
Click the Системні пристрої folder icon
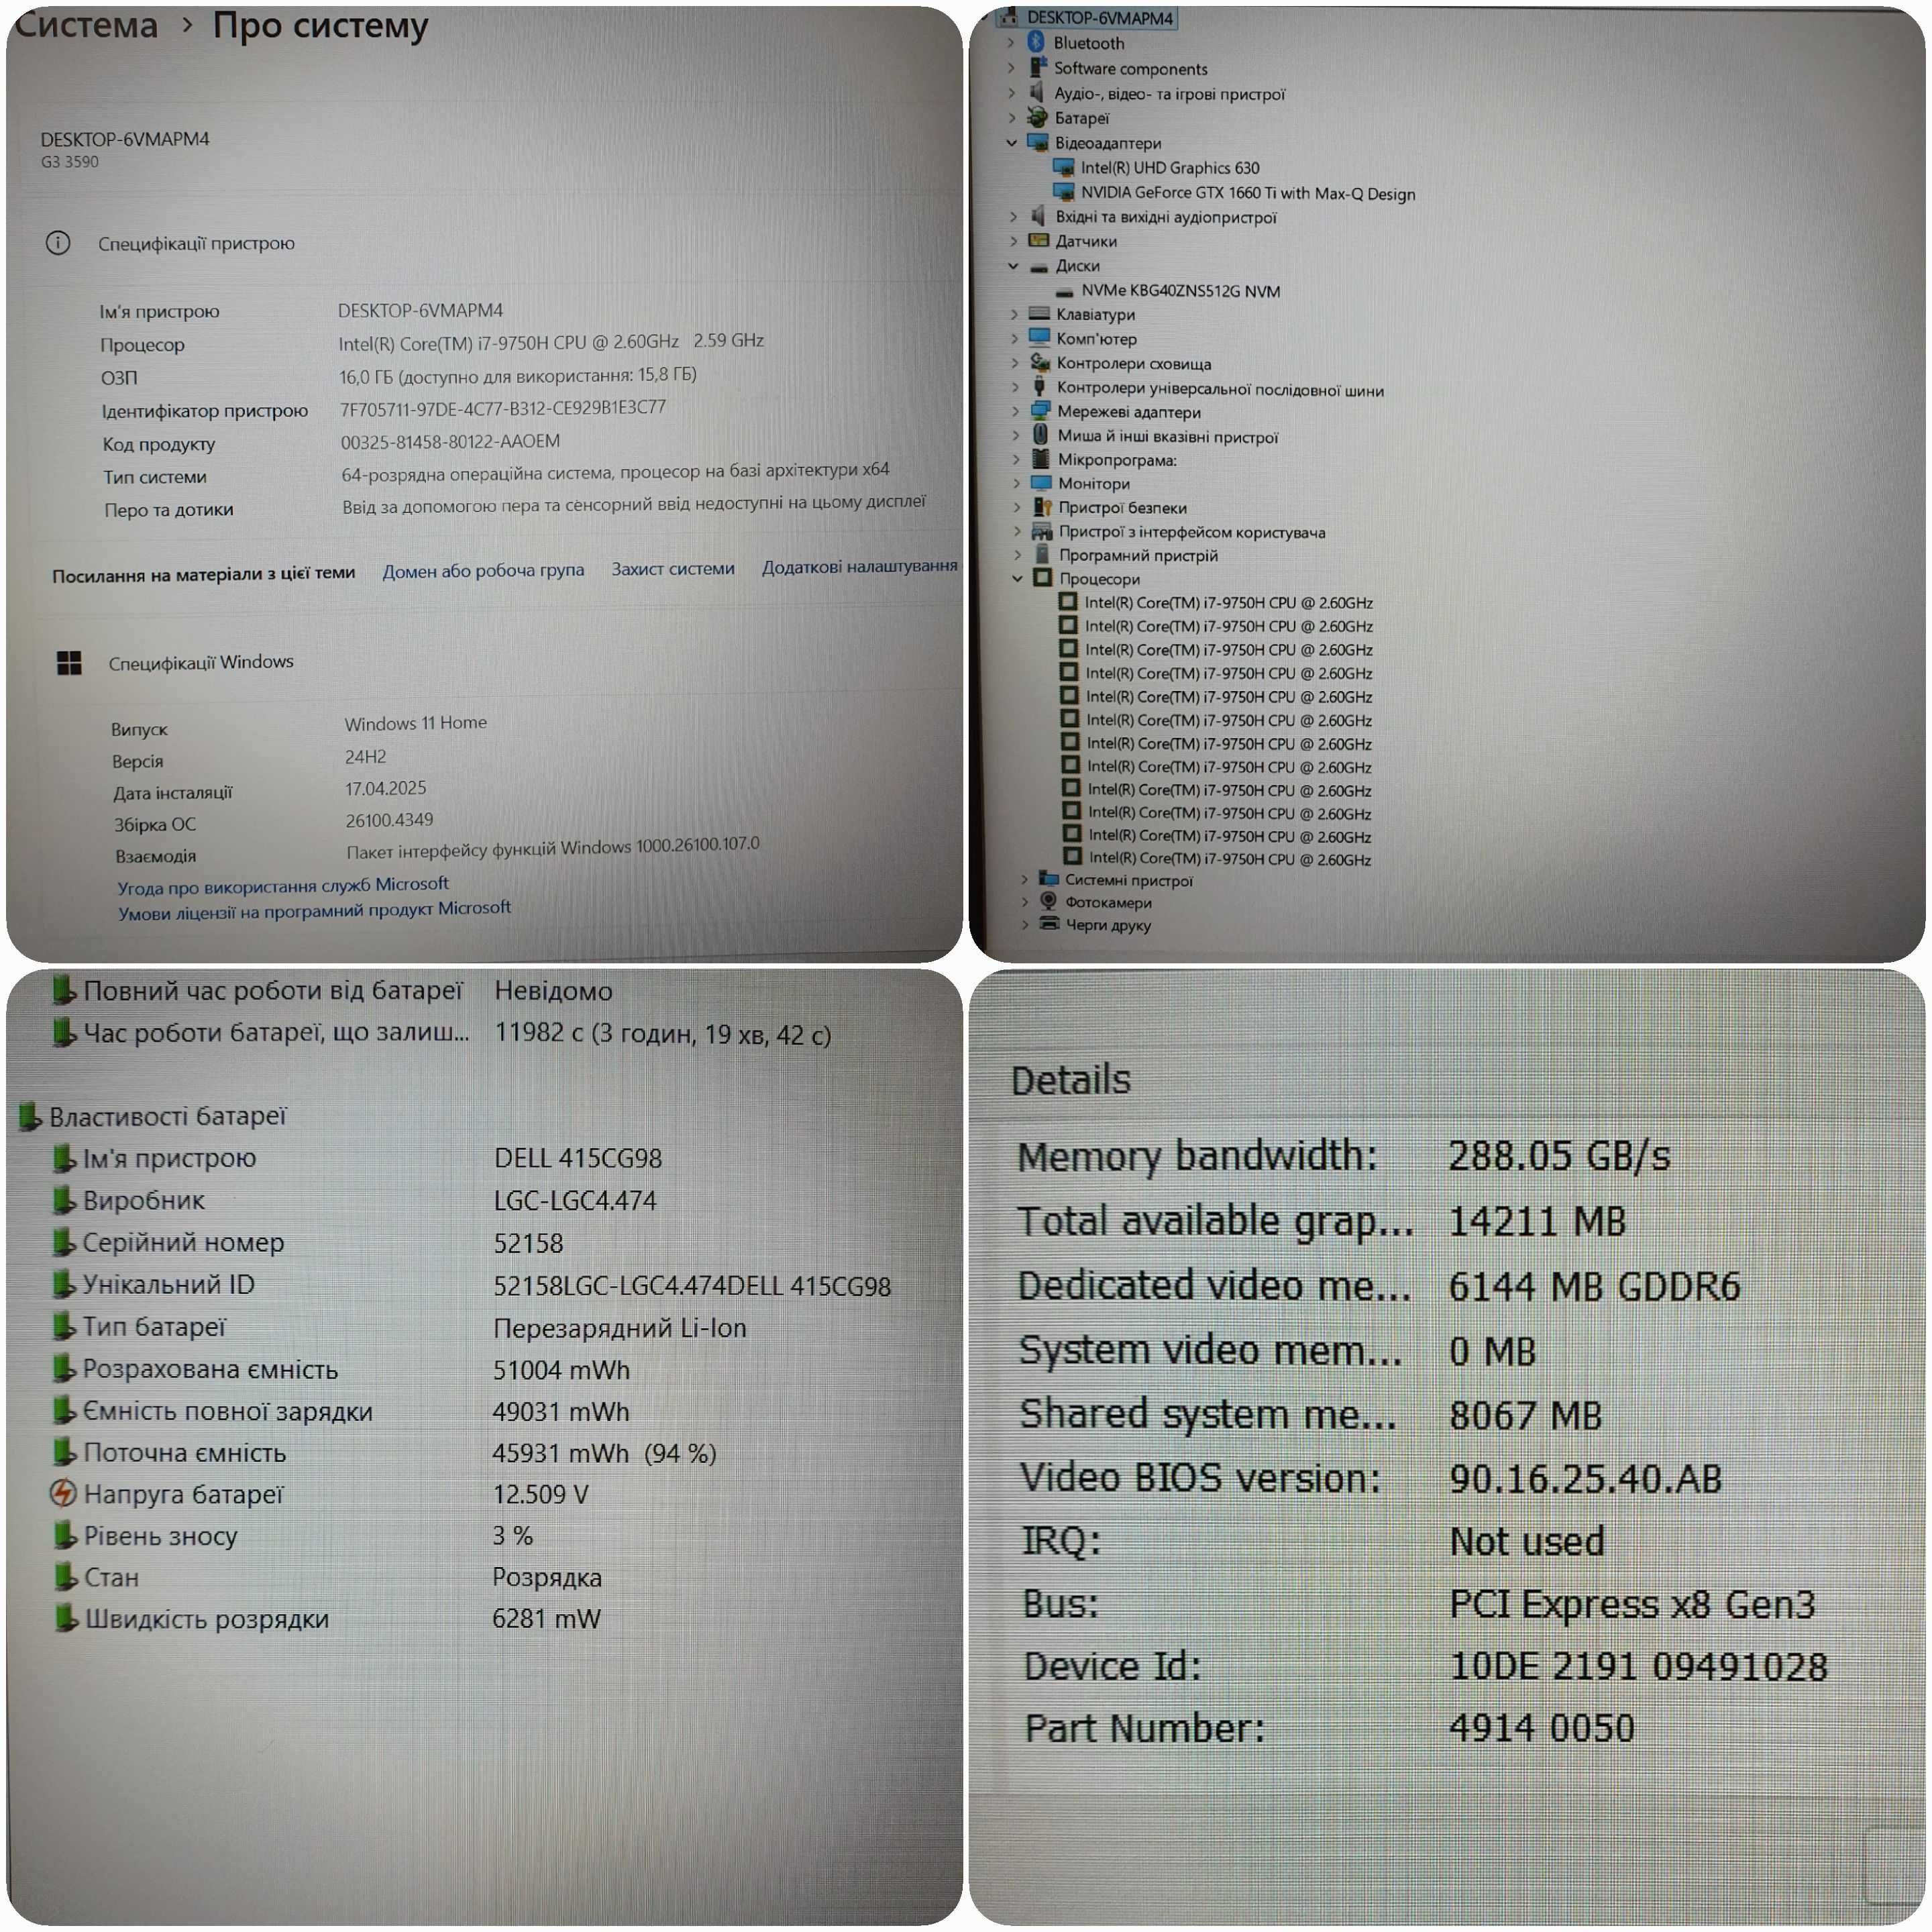1049,879
